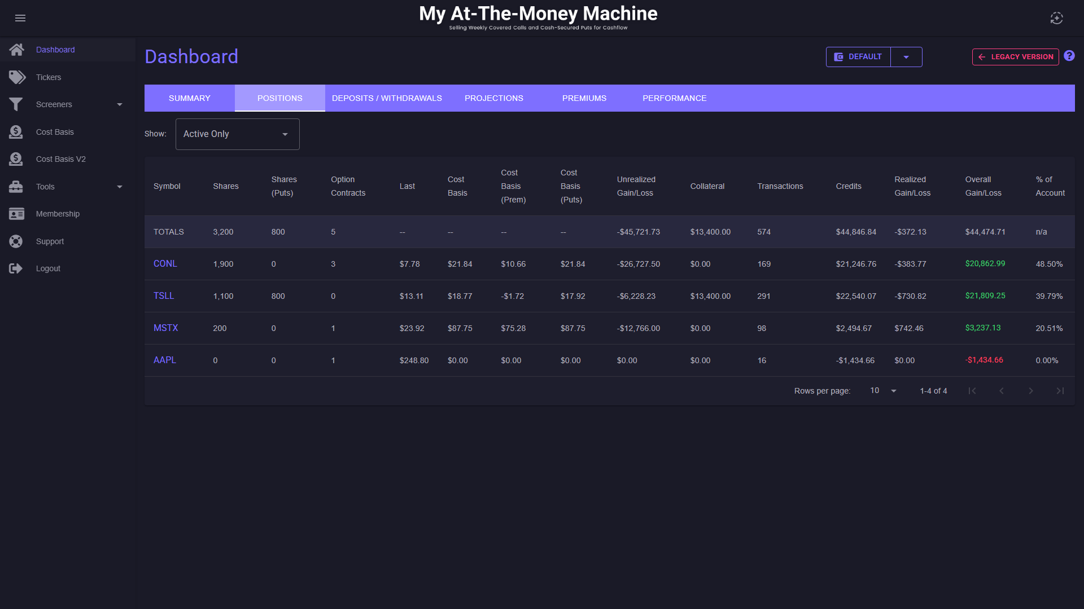Open the help question mark icon
This screenshot has width=1084, height=609.
[x=1069, y=56]
